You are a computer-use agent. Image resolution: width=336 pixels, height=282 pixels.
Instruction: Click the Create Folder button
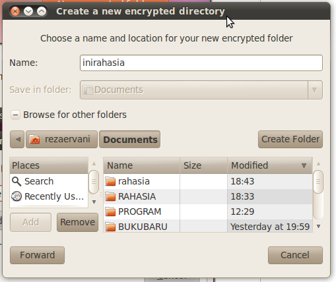point(290,139)
